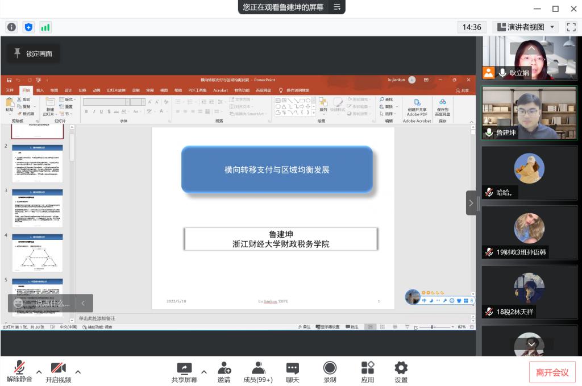
Task: Start recording the meeting
Action: 330,372
